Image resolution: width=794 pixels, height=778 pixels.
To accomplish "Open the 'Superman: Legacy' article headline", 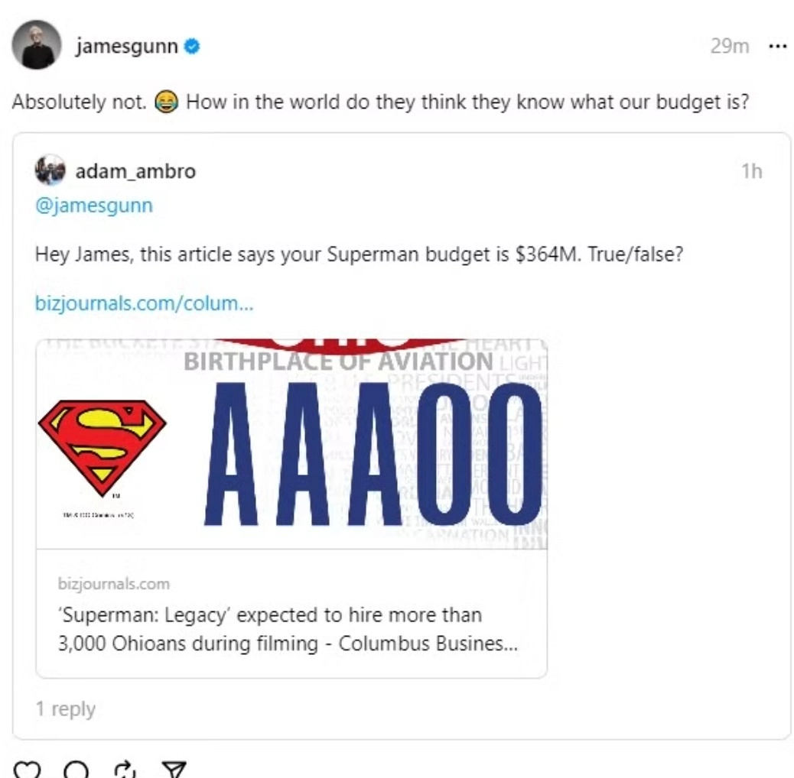I will coord(288,629).
